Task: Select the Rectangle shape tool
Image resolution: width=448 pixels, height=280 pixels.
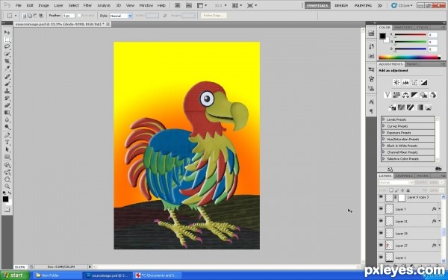Action: pos(7,157)
